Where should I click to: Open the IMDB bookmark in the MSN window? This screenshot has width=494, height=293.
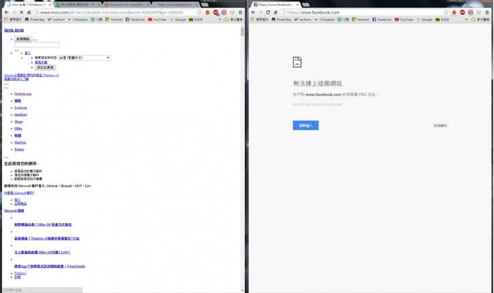196,19
